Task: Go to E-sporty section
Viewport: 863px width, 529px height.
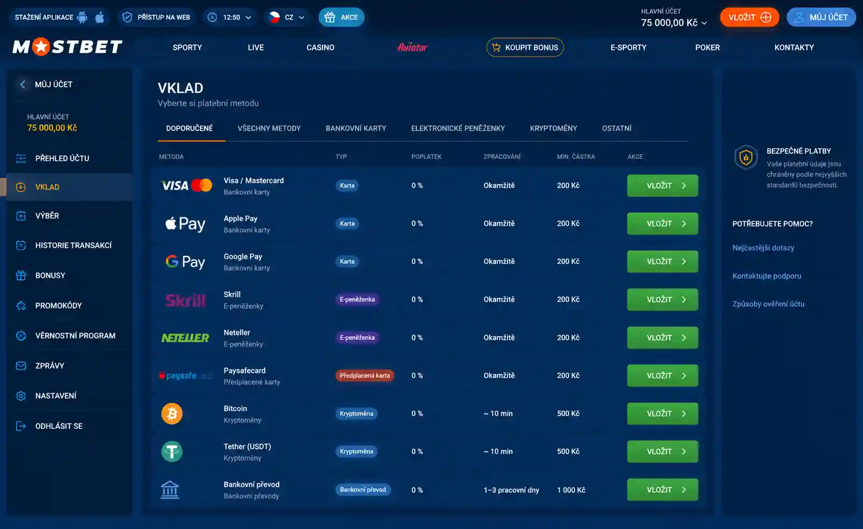Action: click(x=629, y=47)
